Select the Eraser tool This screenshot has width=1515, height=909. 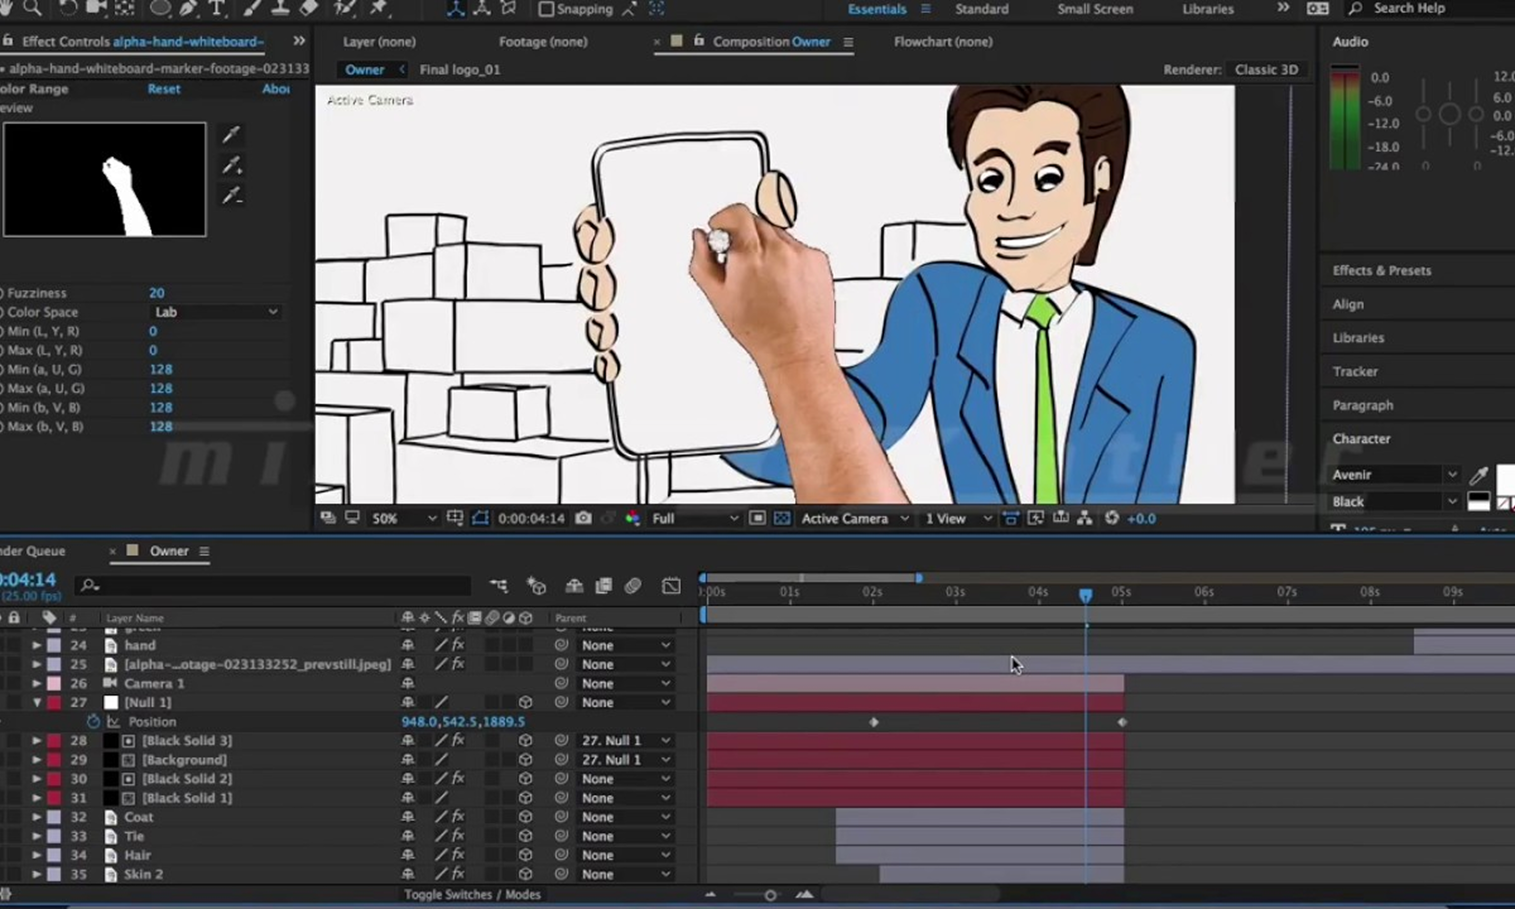point(309,7)
